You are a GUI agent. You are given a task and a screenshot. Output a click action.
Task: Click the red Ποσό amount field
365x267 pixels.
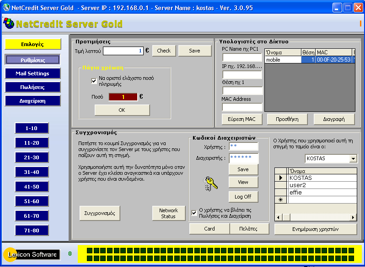coord(123,97)
